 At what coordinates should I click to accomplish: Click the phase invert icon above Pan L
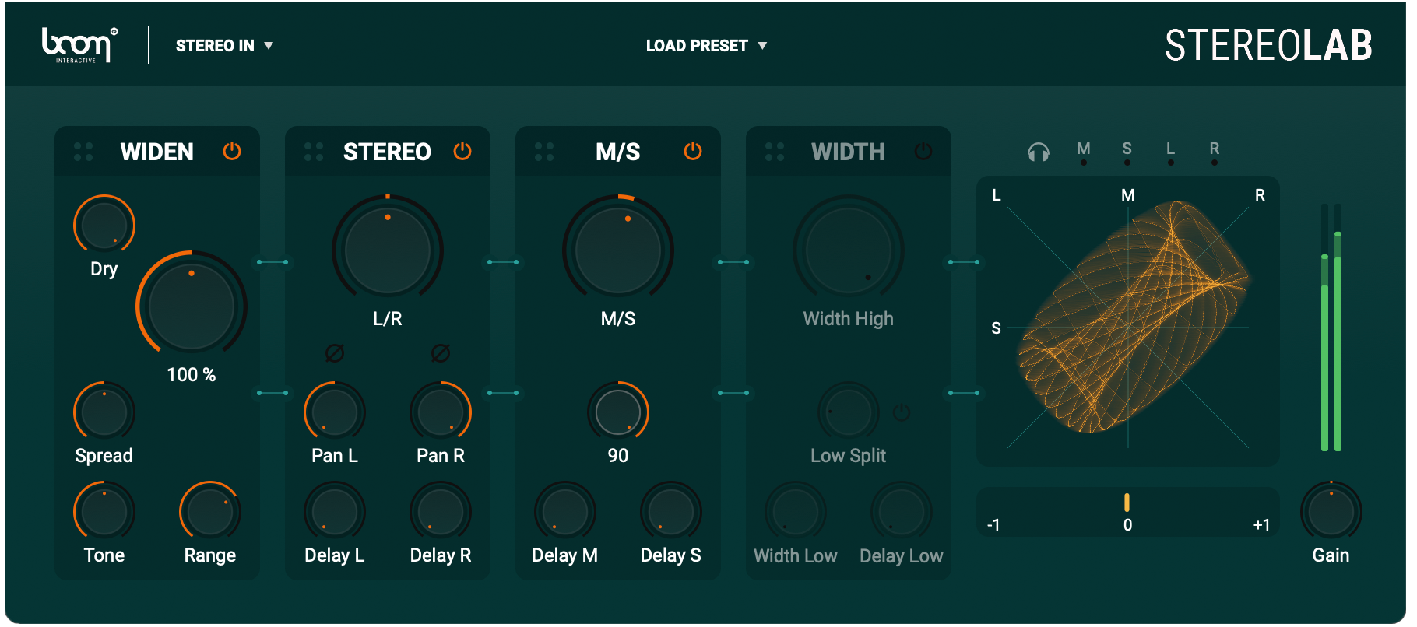[335, 353]
